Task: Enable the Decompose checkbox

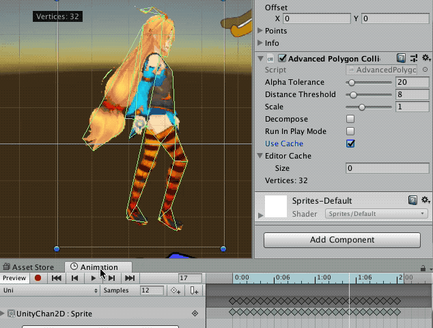Action: 350,119
